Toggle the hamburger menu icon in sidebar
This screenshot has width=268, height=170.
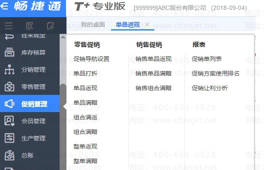9,26
